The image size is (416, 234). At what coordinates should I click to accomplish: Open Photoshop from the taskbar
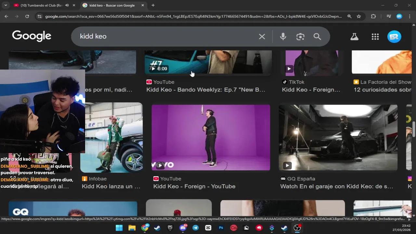pos(221,228)
